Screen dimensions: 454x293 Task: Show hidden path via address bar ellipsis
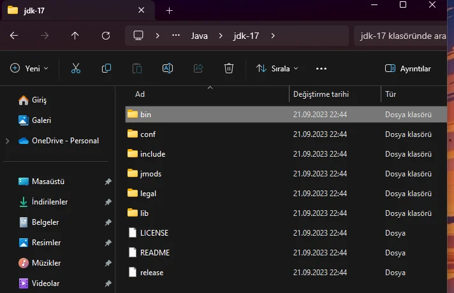click(176, 35)
